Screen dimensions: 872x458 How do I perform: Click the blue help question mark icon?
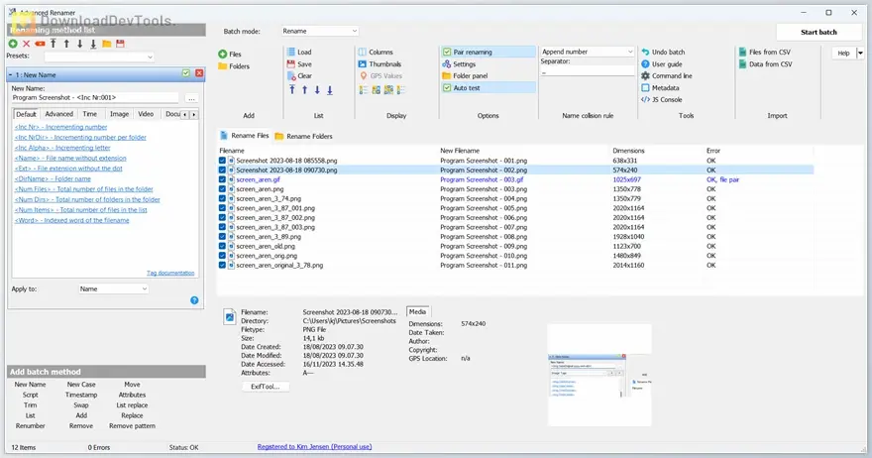[194, 300]
